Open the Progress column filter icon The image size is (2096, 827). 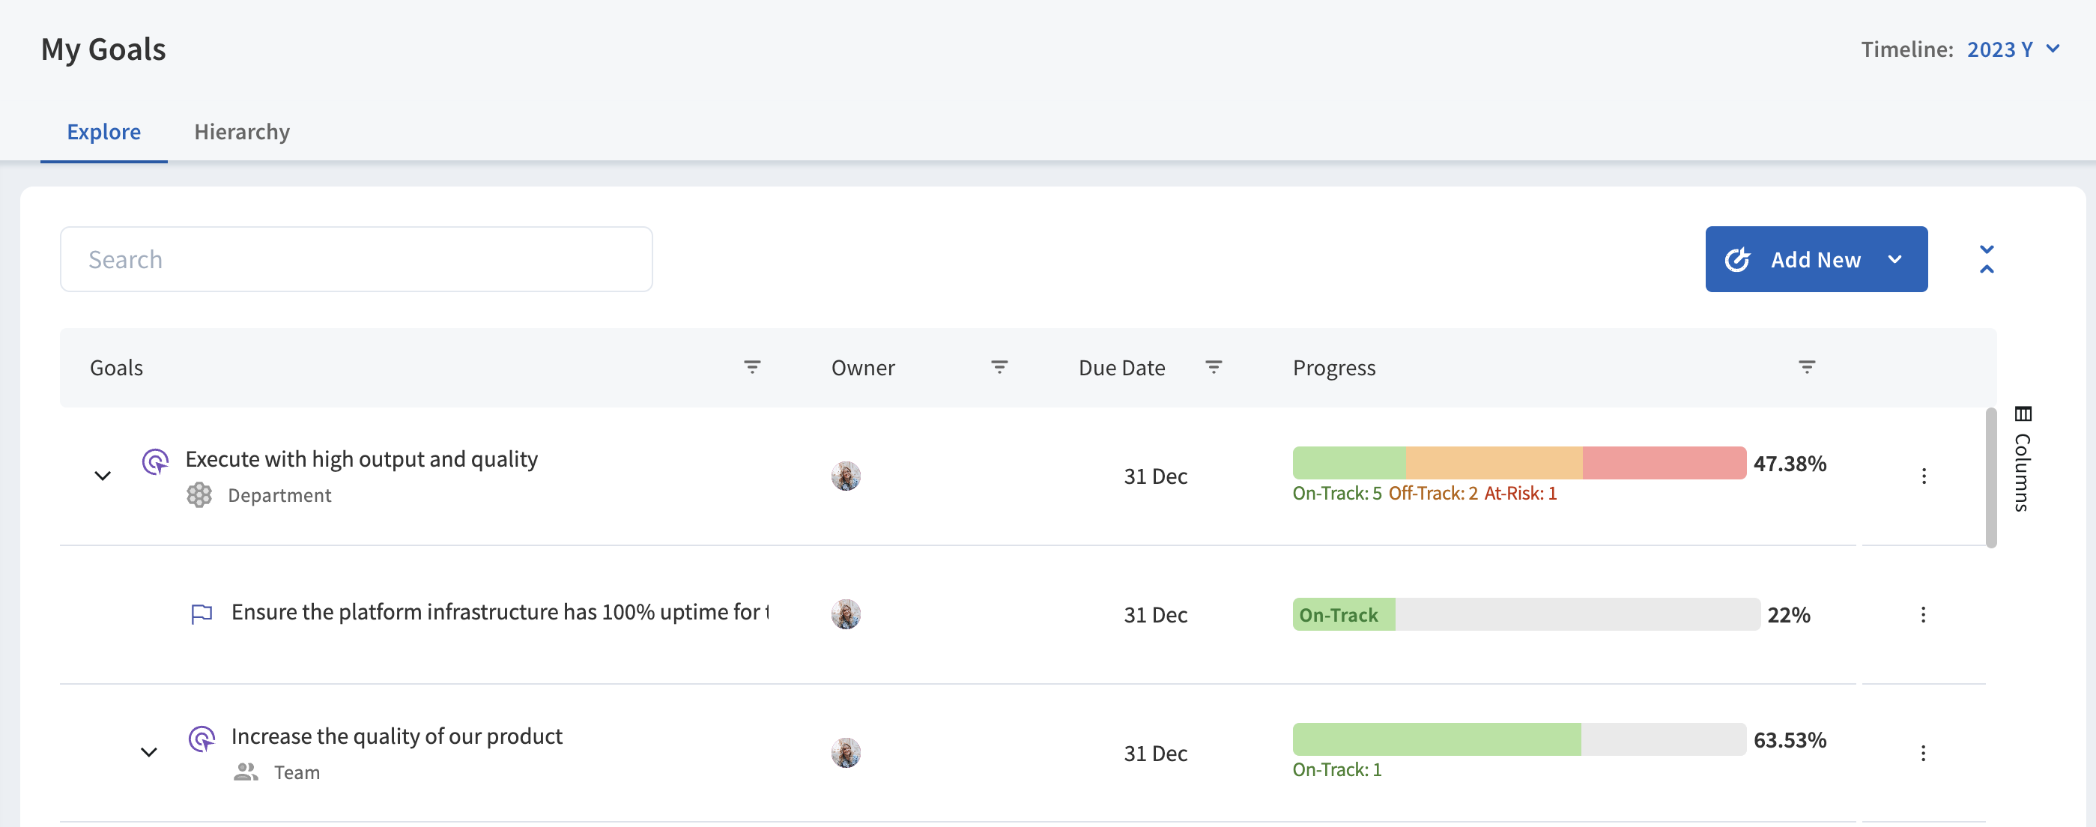tap(1806, 367)
